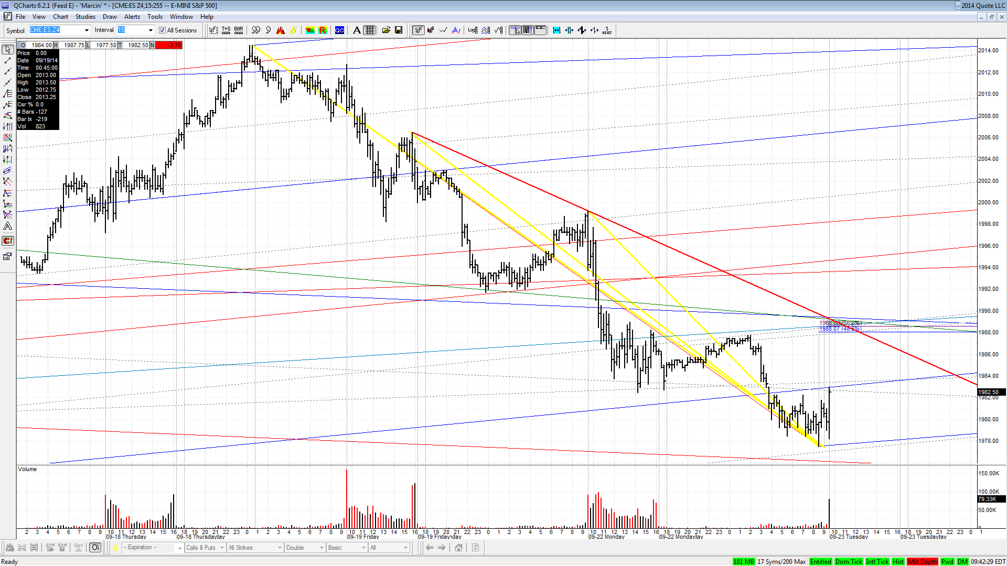Select the text annotation 'A' tool

[x=357, y=30]
